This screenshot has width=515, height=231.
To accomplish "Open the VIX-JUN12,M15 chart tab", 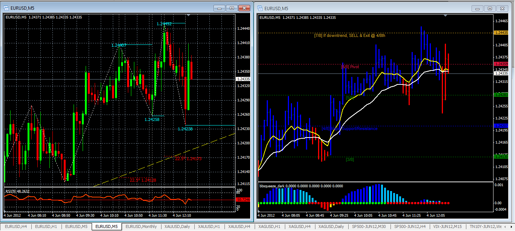I will click(x=447, y=226).
